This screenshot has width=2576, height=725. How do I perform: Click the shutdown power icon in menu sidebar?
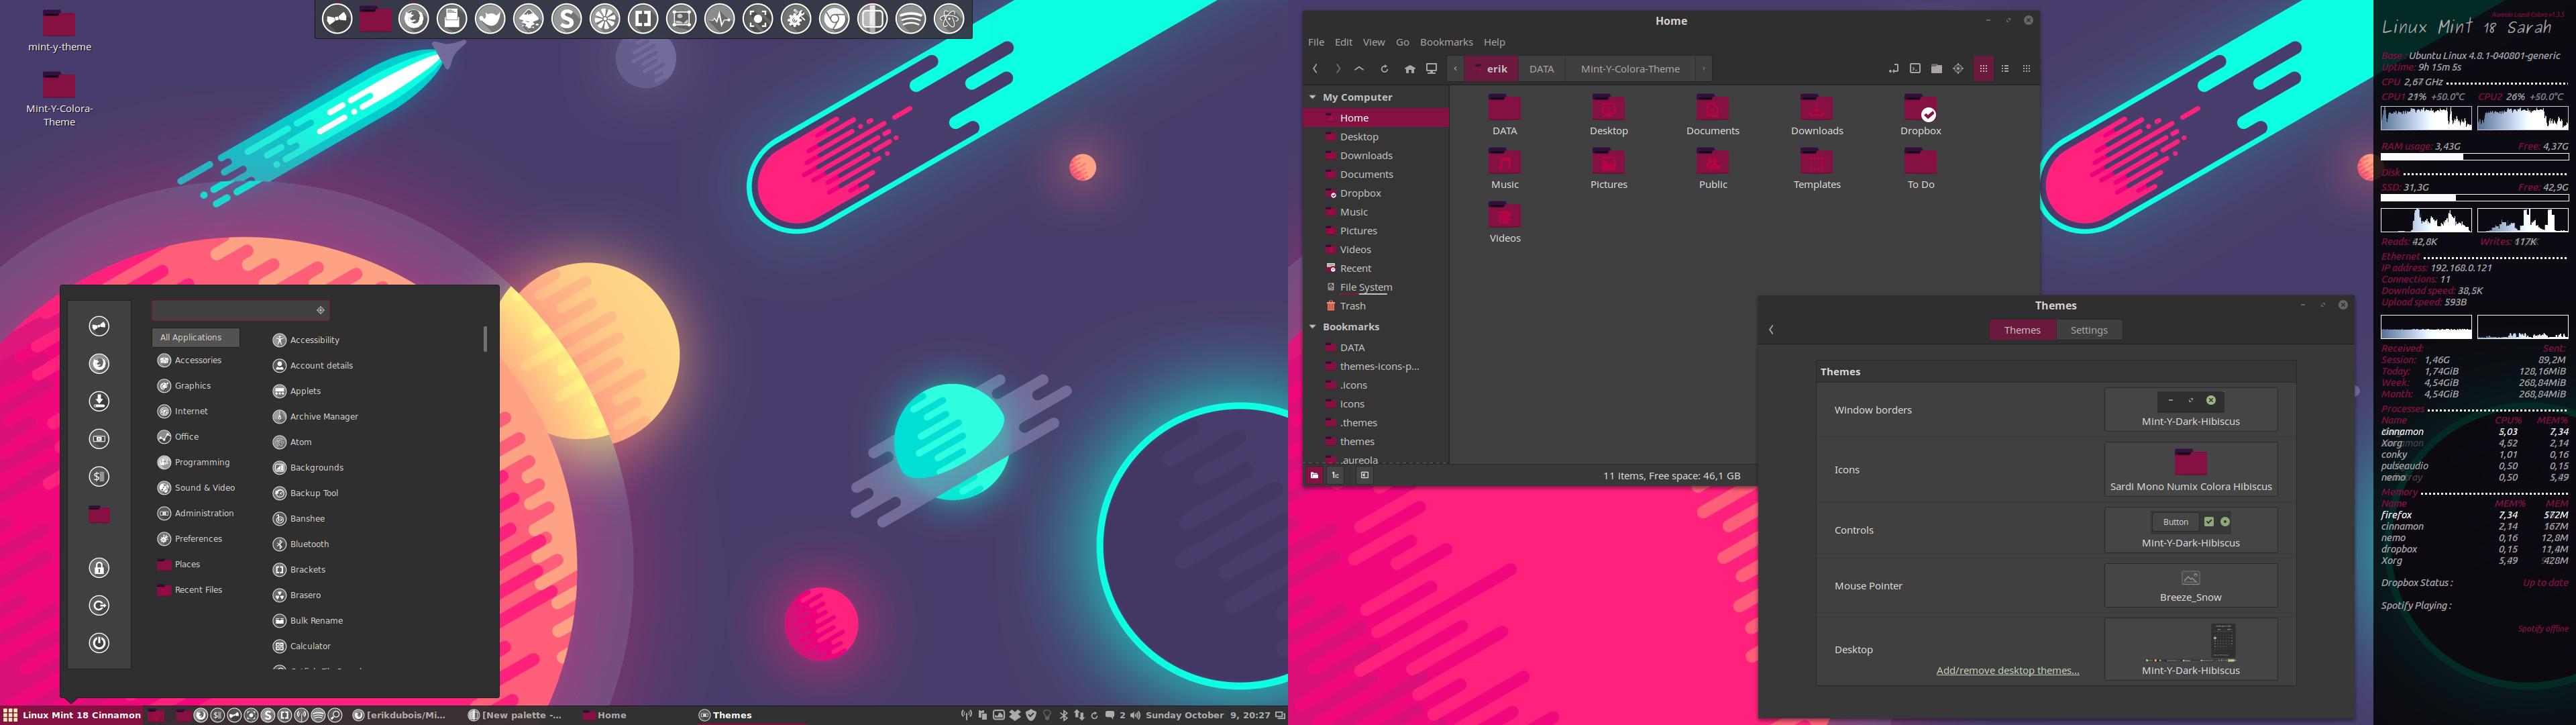99,643
